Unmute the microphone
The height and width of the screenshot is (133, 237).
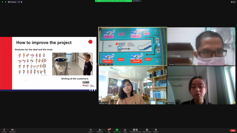click(4, 130)
